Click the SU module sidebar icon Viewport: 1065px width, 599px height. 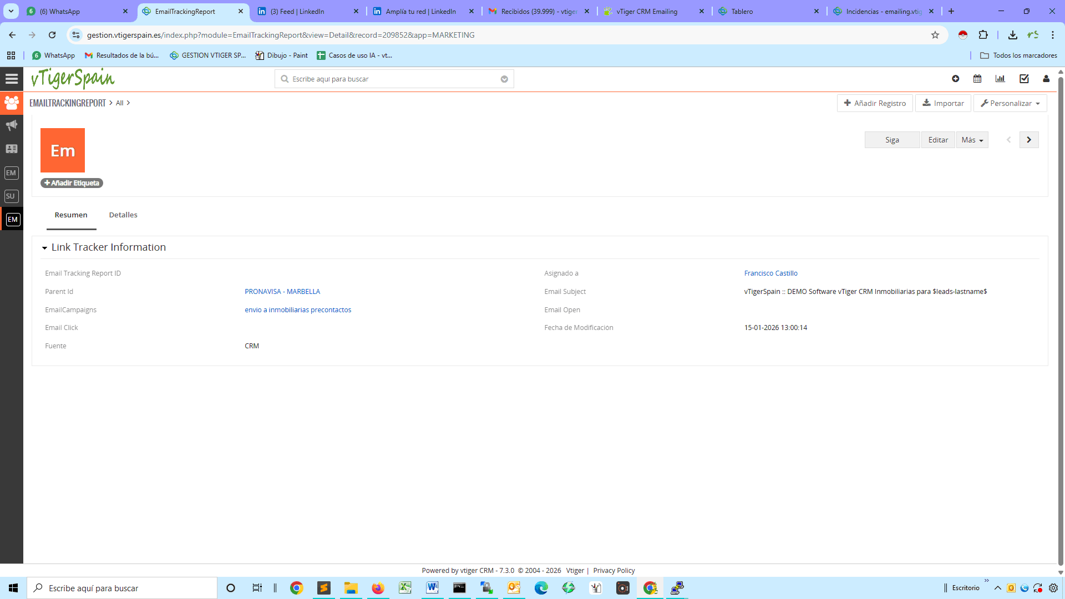click(x=11, y=196)
